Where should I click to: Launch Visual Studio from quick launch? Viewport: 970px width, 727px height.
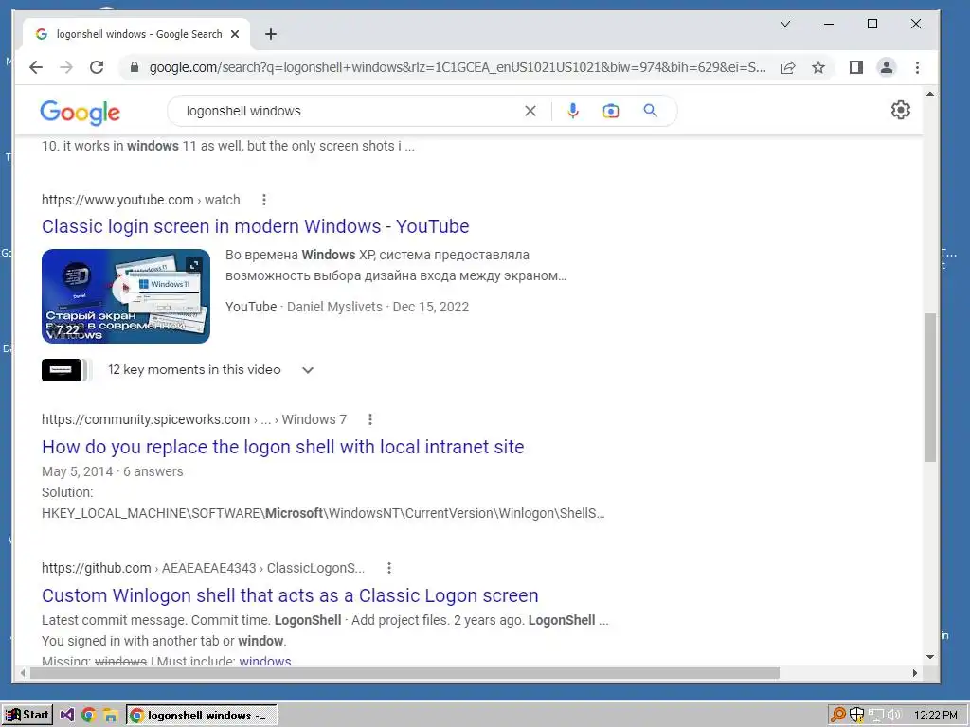coord(67,716)
